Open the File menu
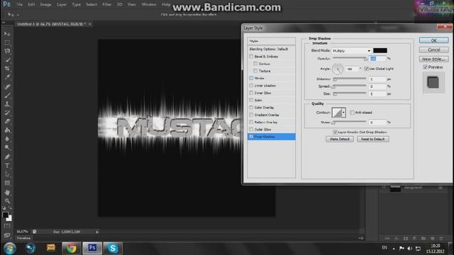Viewport: 454px width, 255px height. pos(19,4)
